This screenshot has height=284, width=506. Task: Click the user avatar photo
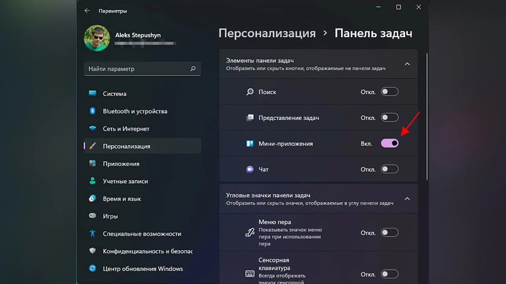click(x=97, y=38)
